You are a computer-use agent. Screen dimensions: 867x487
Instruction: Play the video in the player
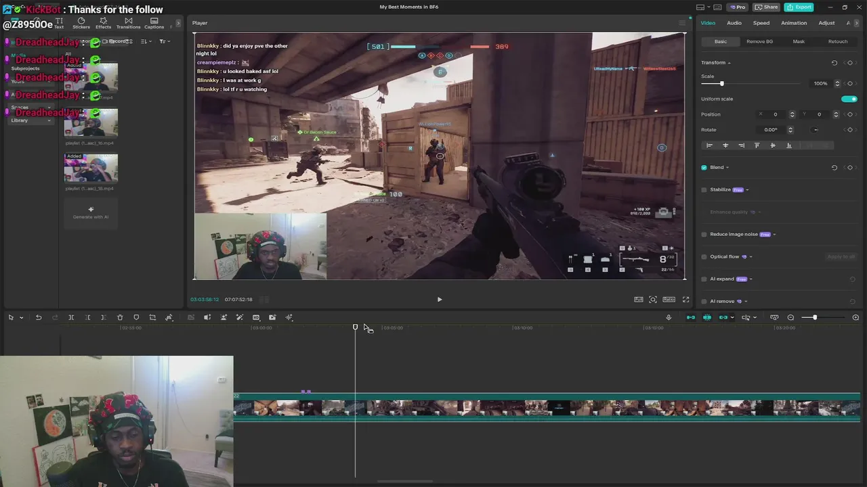coord(439,299)
